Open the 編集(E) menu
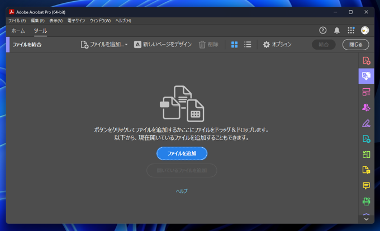The width and height of the screenshot is (380, 231). (x=37, y=21)
